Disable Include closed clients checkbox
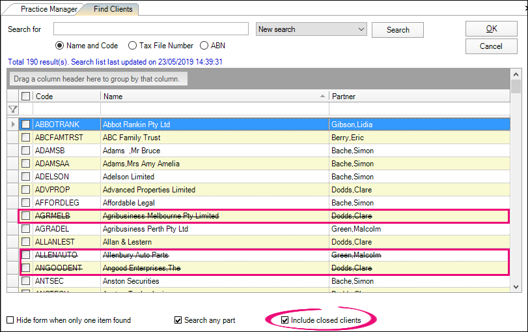 285,320
